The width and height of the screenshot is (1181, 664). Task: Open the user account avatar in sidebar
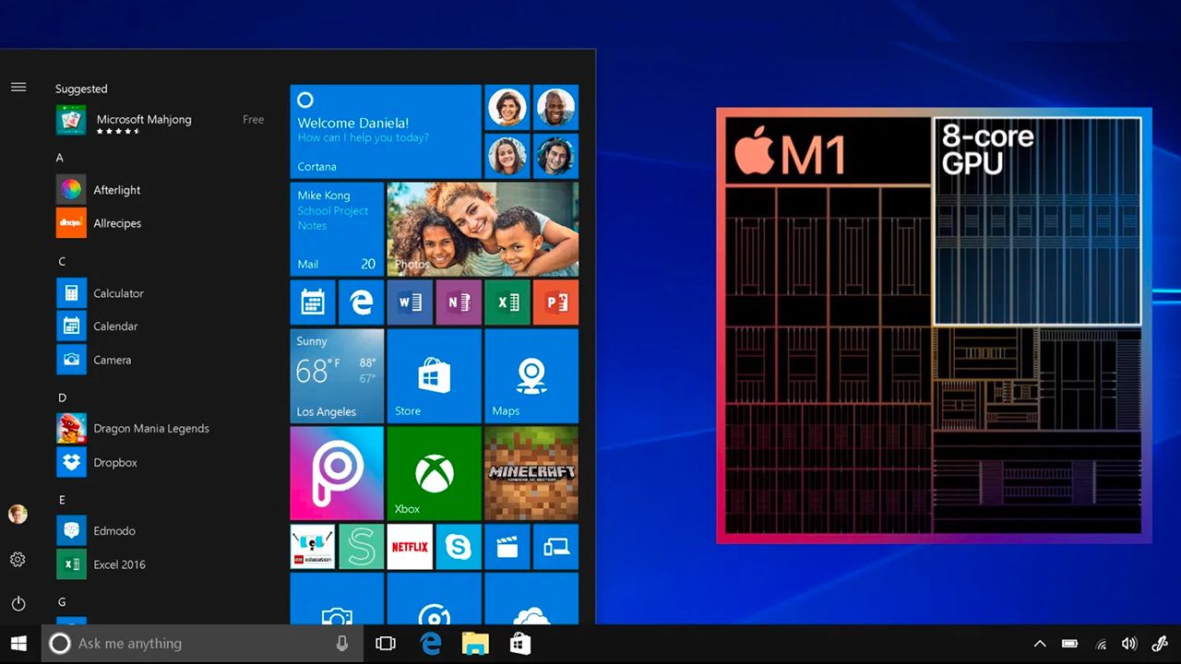18,515
